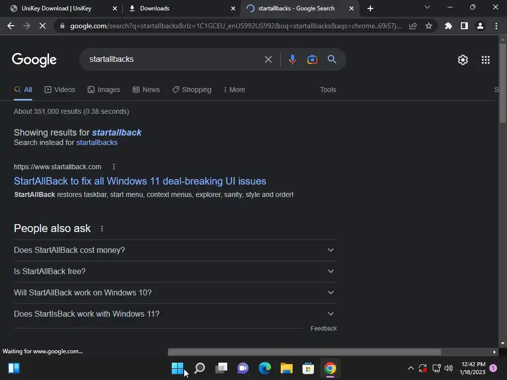This screenshot has height=380, width=507.
Task: Expand 'Does StartIsBack work with Windows 11?'
Action: pos(175,314)
